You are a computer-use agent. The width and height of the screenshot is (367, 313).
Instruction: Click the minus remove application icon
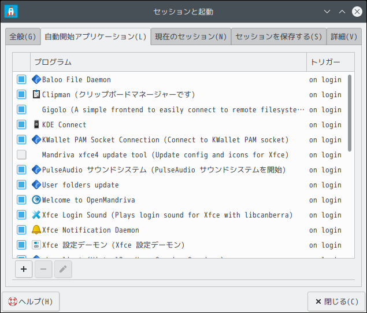coord(43,269)
